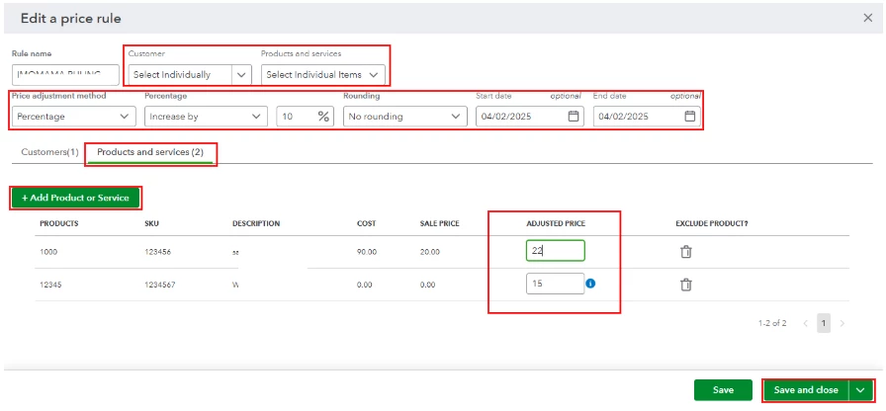
Task: Switch to the Customers(1) tab
Action: [x=49, y=152]
